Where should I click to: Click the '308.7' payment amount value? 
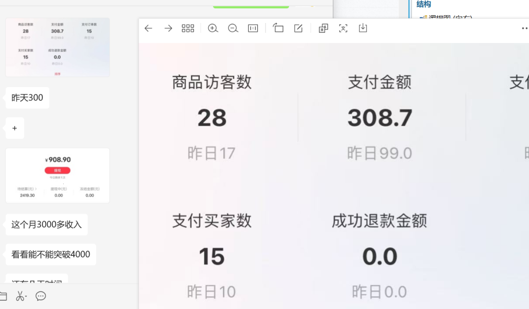[x=380, y=118]
